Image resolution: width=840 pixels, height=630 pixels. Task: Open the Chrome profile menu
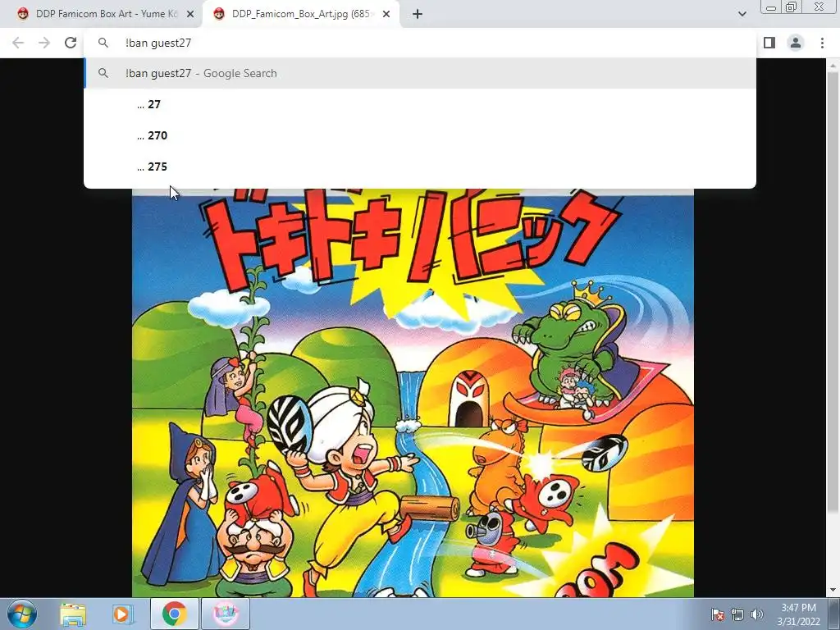(x=796, y=43)
